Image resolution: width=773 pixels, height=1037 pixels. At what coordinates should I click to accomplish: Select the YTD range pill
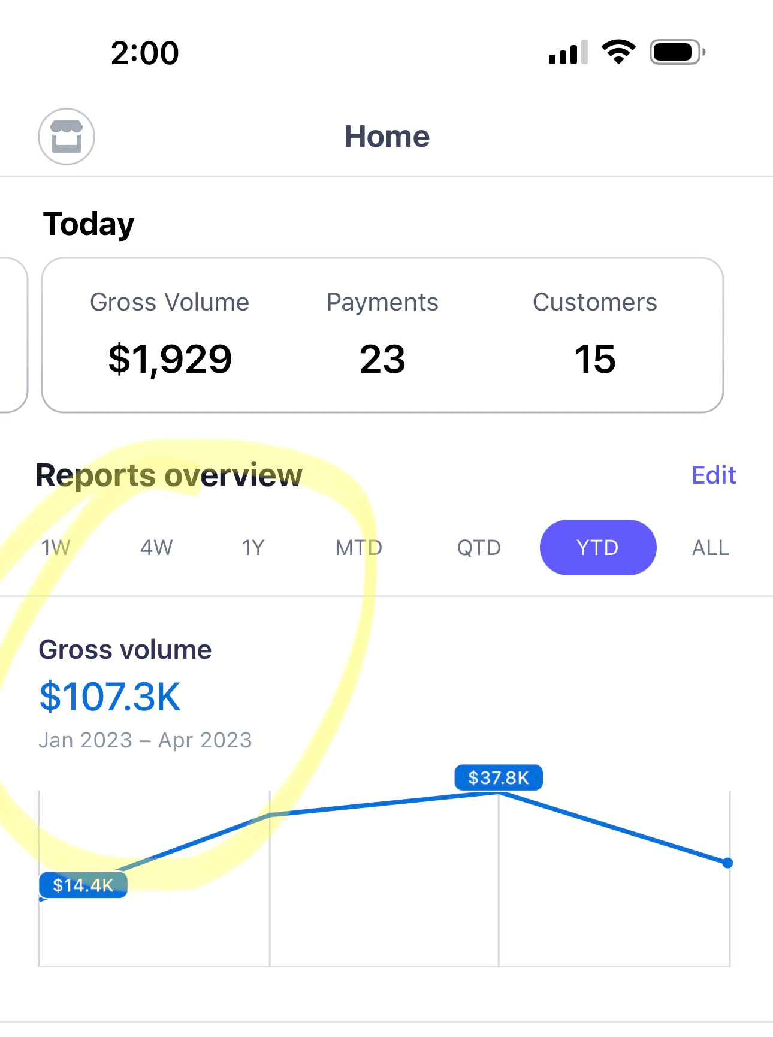[598, 547]
